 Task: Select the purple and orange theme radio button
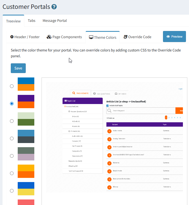click(12, 103)
